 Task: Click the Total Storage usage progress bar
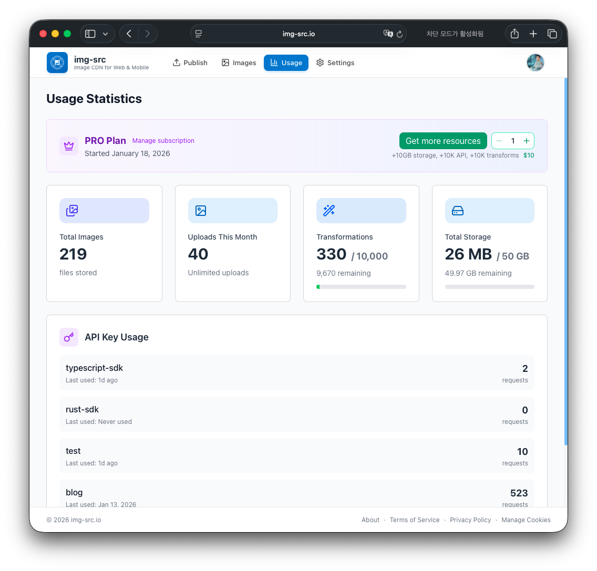click(490, 287)
